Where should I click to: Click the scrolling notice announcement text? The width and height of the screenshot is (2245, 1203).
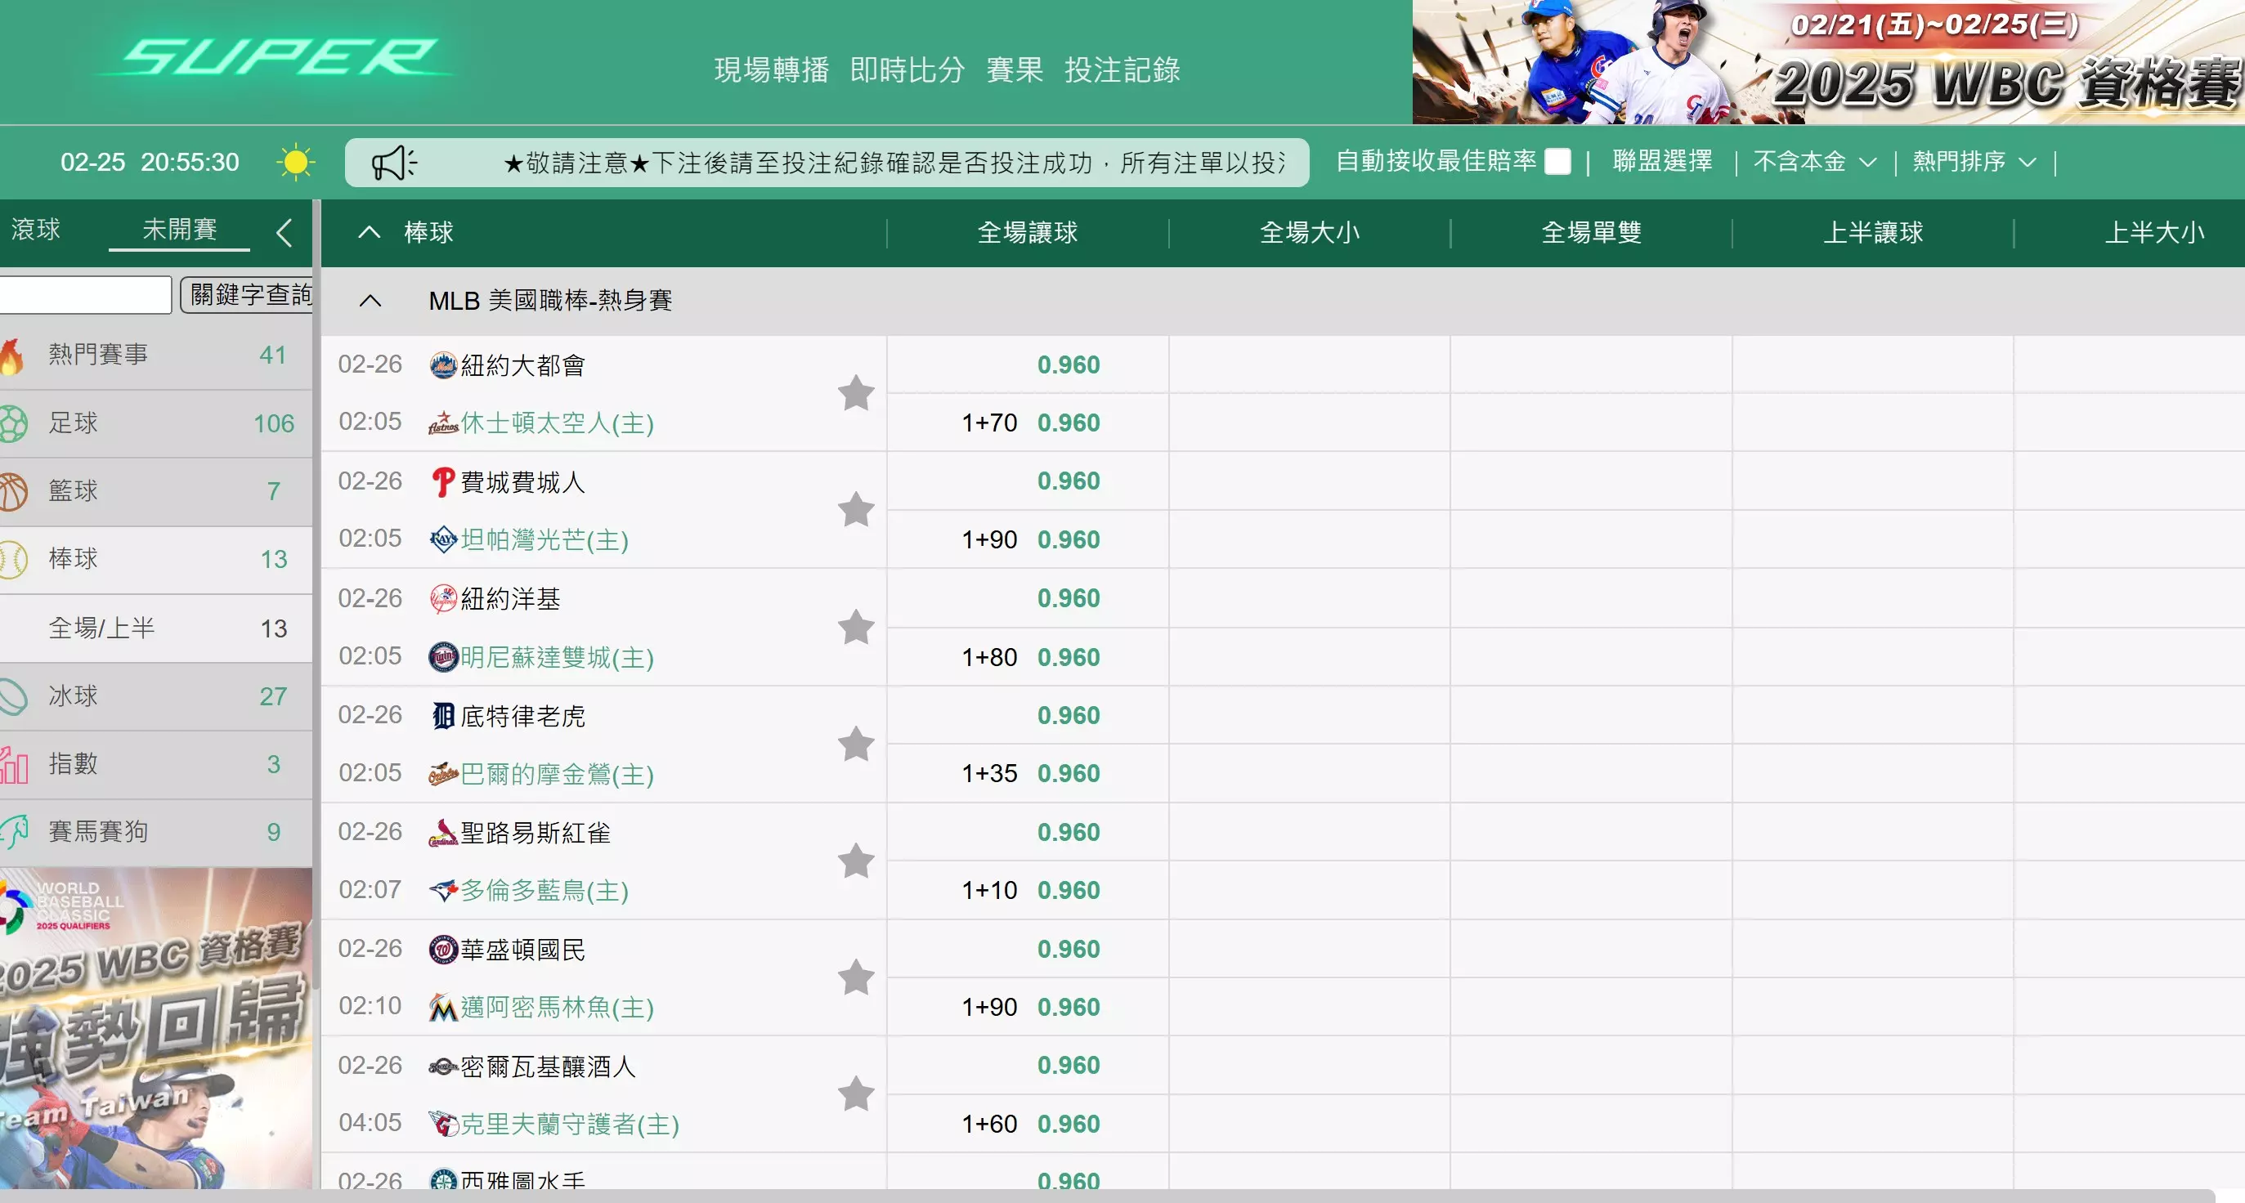tap(894, 163)
